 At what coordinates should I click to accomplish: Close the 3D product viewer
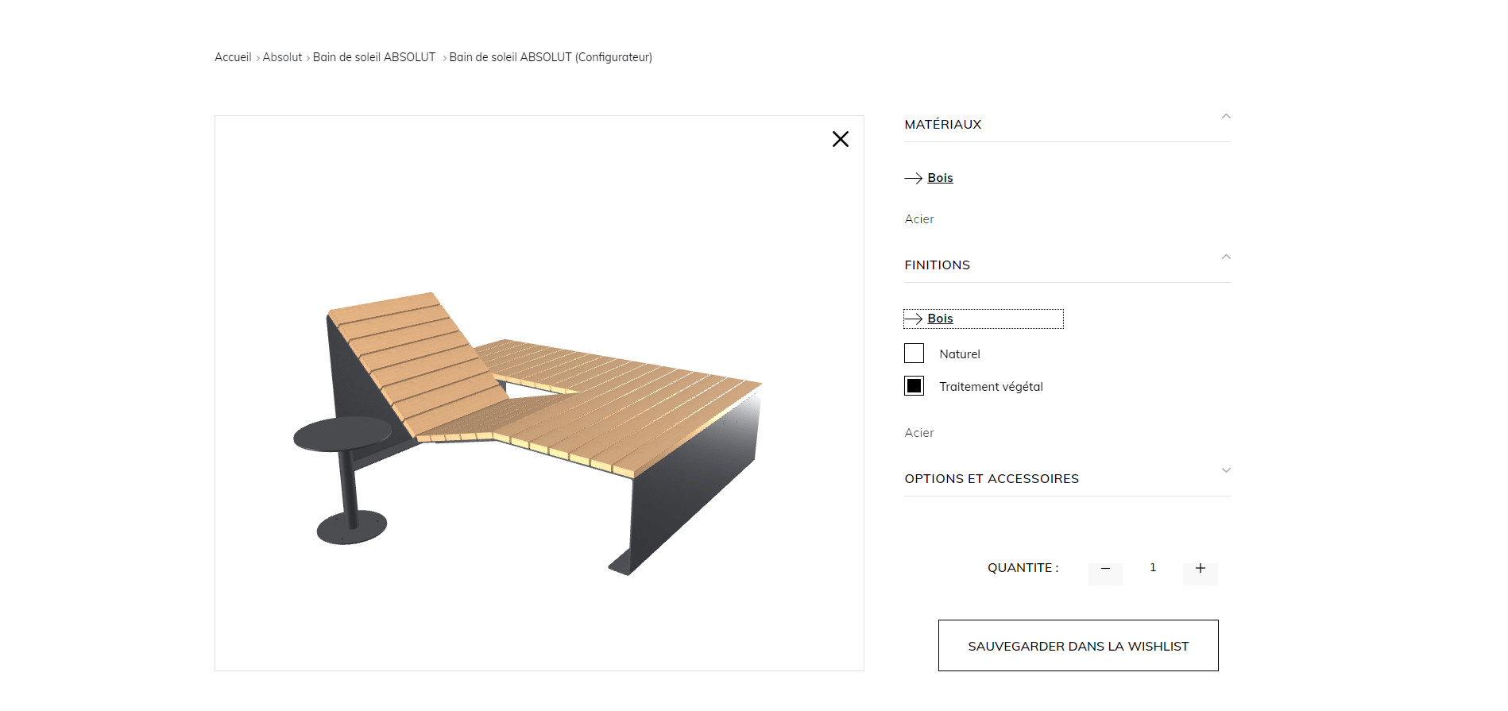point(840,139)
